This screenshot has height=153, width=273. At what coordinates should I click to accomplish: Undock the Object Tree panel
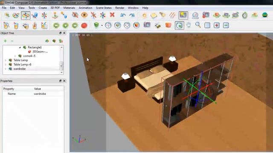coord(60,33)
